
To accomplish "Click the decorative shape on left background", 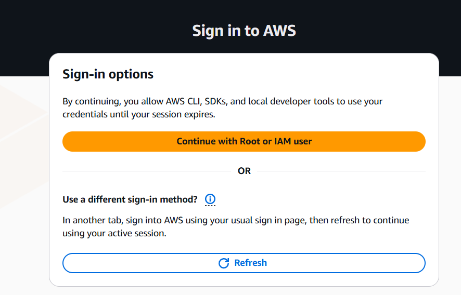I will 21,130.
